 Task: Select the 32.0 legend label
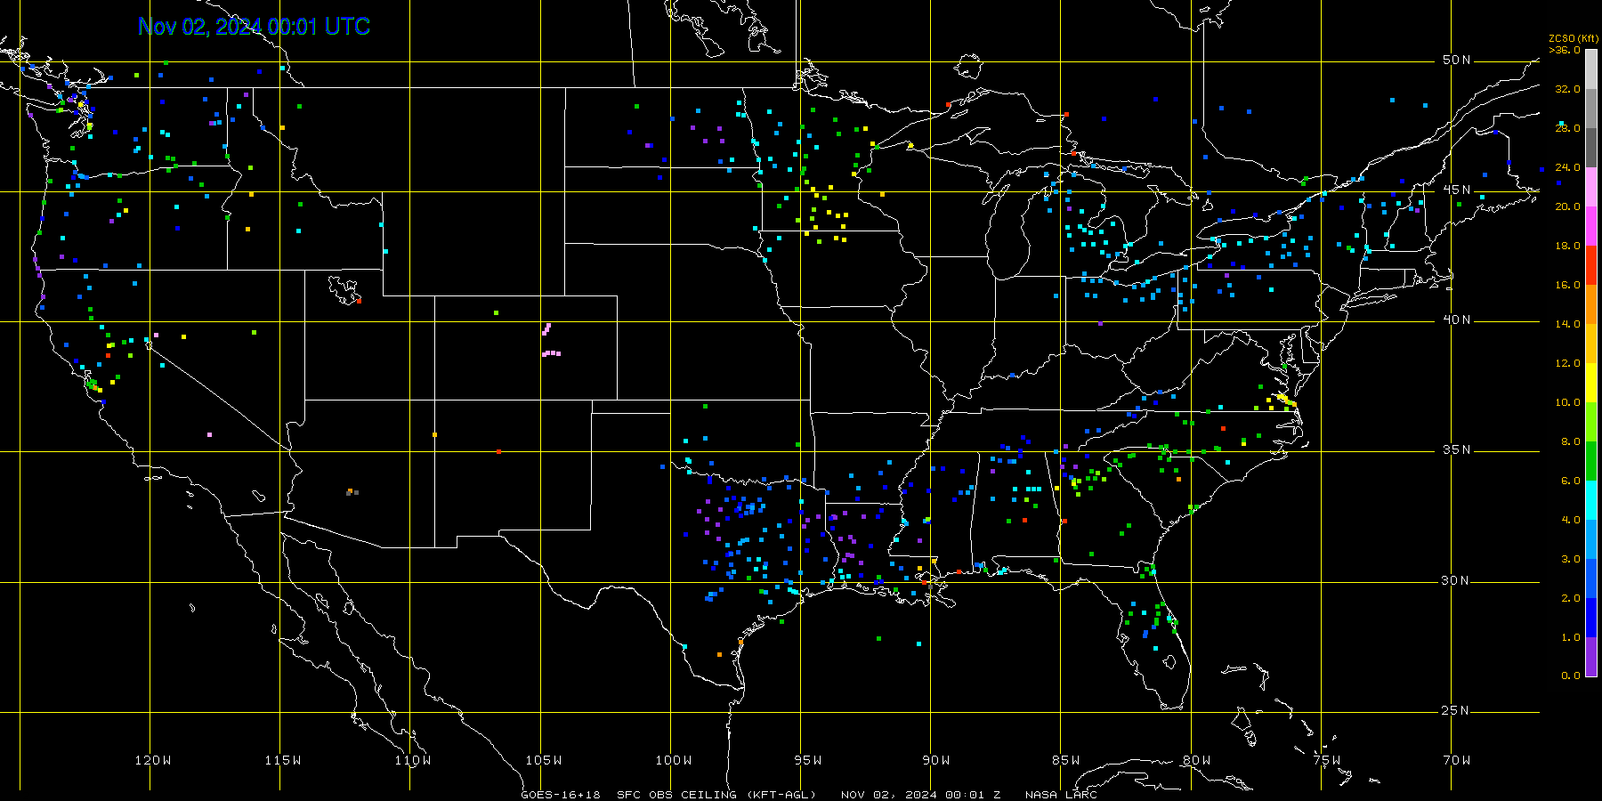(1567, 89)
